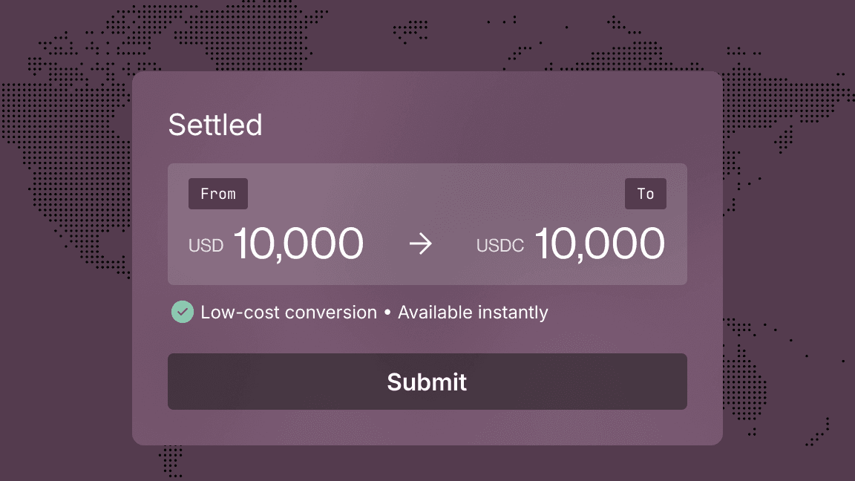Viewport: 855px width, 481px height.
Task: Click the Low-cost conversion text
Action: (x=289, y=313)
